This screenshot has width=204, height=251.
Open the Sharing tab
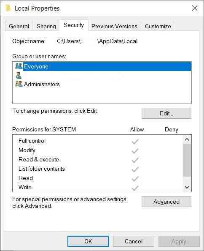tap(46, 26)
